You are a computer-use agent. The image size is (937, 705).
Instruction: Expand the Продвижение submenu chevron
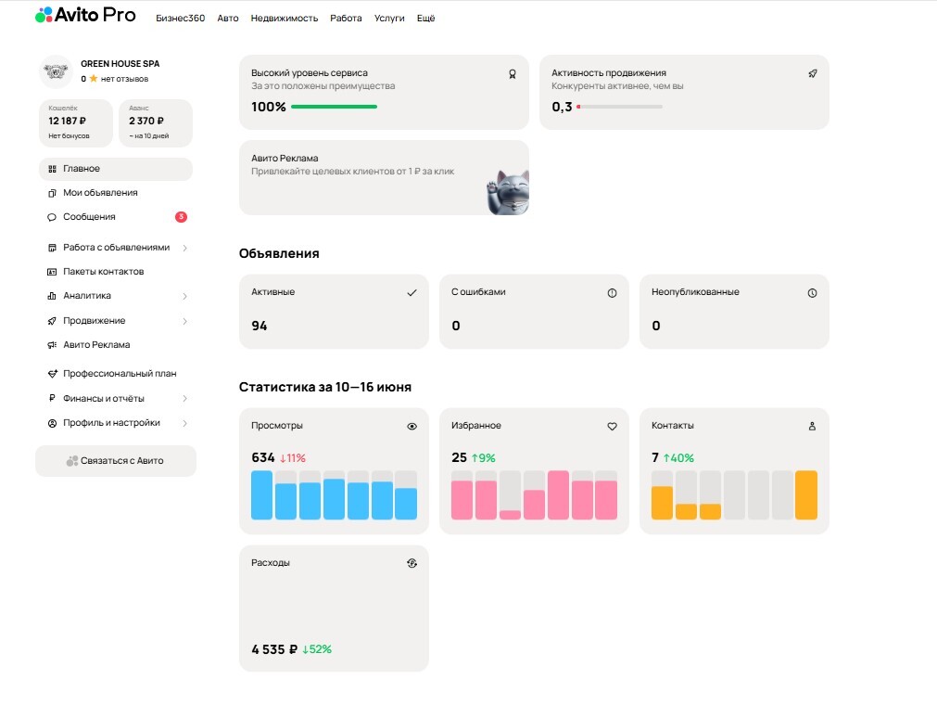point(185,321)
